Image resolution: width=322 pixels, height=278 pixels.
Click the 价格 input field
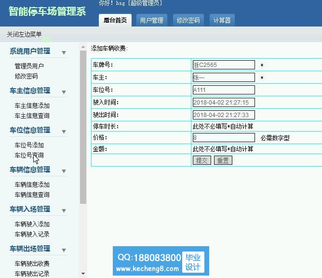(x=224, y=138)
